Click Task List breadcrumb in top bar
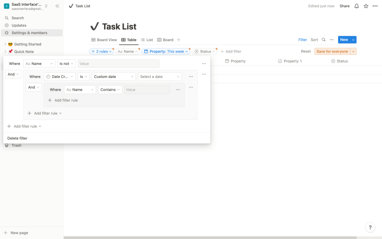Screen dimensions: 382x239 pos(80,6)
